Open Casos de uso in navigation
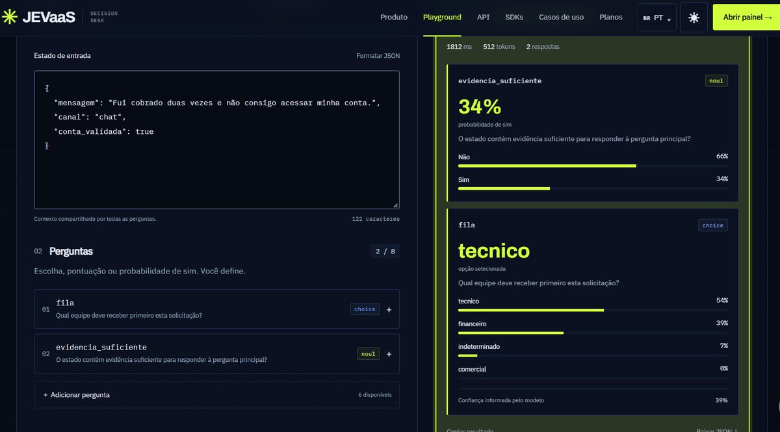Screen dimensions: 780x432 [561, 18]
